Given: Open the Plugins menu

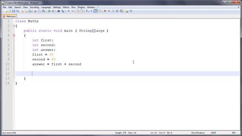Looking at the screenshot, I should pyautogui.click(x=81, y=7).
